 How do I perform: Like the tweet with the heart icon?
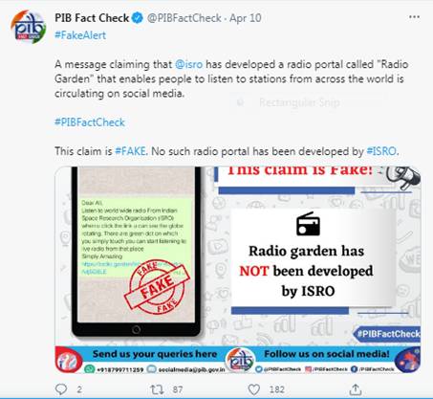click(x=253, y=389)
